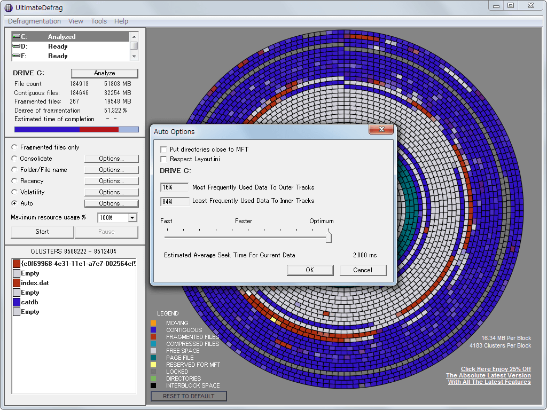Click the drive fragmentation progress bar
547x410 pixels.
pos(76,129)
